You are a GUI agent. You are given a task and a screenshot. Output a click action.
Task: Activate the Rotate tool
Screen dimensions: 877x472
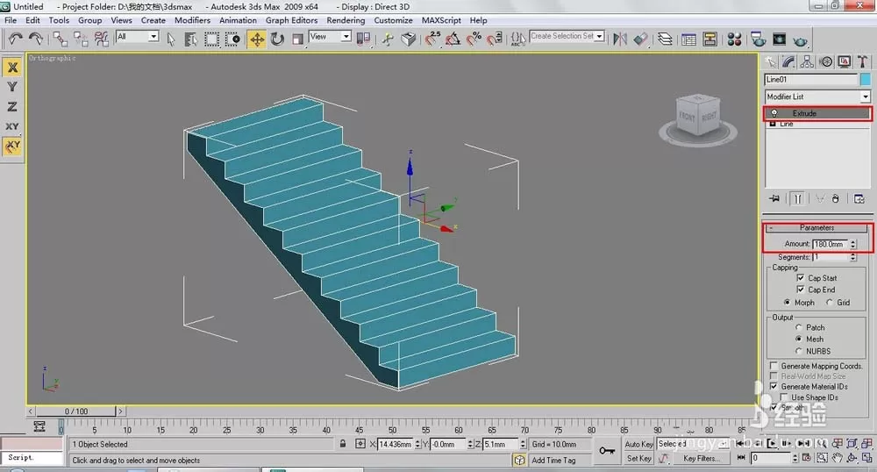tap(277, 39)
